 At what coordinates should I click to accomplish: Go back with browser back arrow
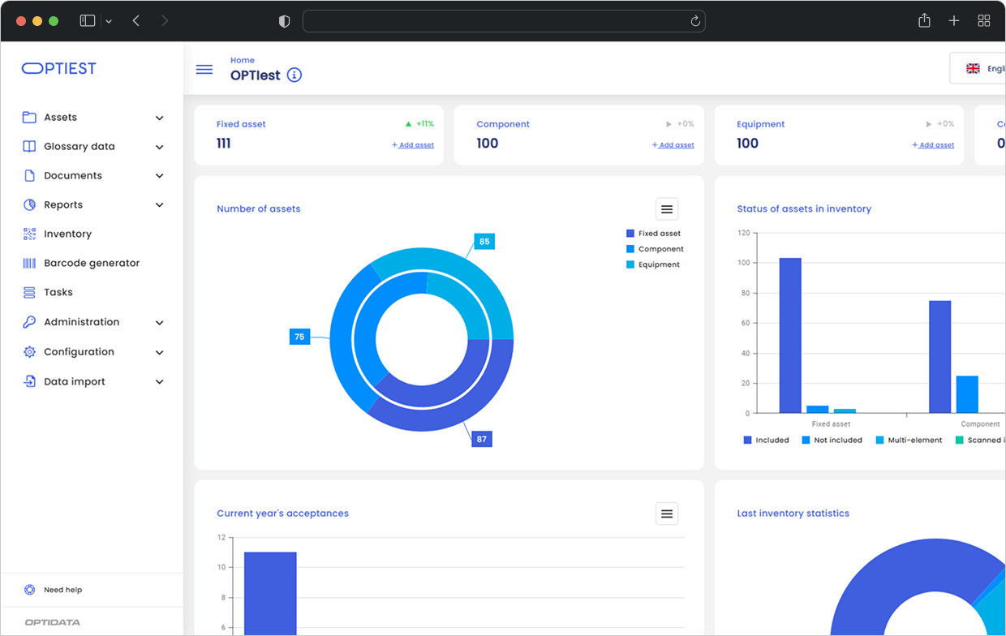(135, 21)
